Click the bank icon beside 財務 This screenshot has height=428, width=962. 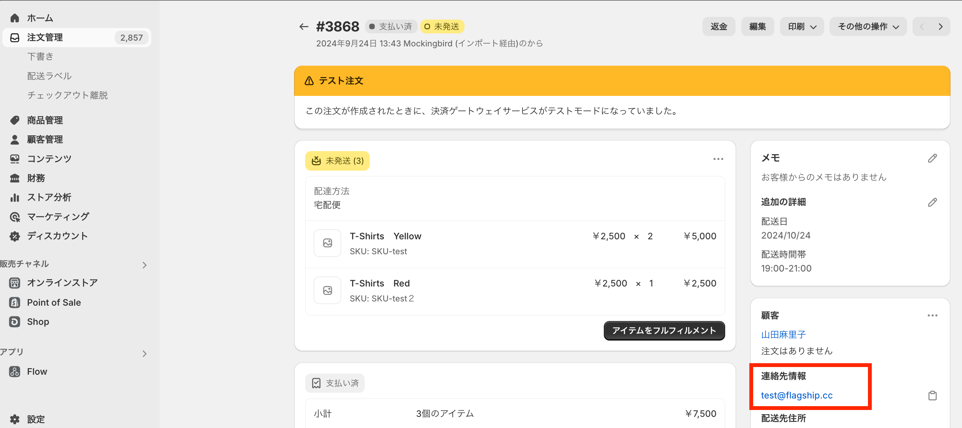coord(15,178)
